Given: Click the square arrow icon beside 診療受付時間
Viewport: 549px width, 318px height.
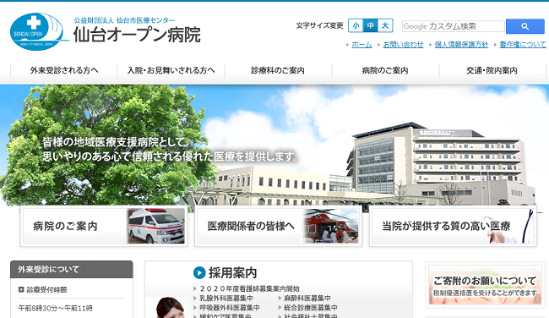Looking at the screenshot, I should point(21,289).
